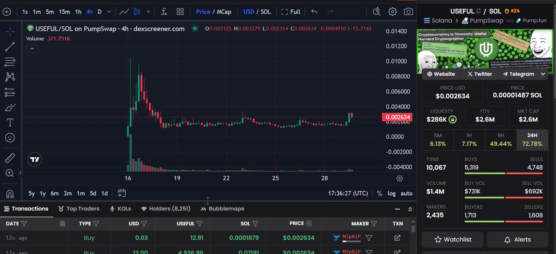The image size is (556, 254).
Task: Open the TradingView logo link
Action: tap(34, 160)
